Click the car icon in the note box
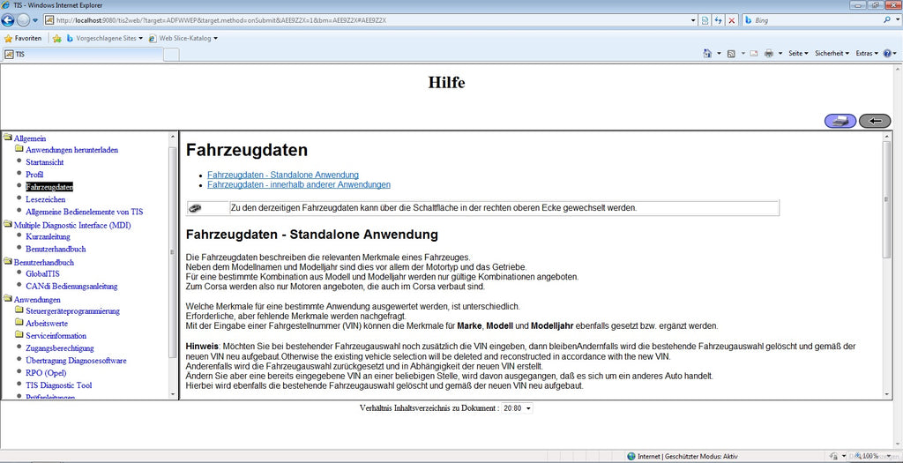This screenshot has height=463, width=903. pos(195,208)
